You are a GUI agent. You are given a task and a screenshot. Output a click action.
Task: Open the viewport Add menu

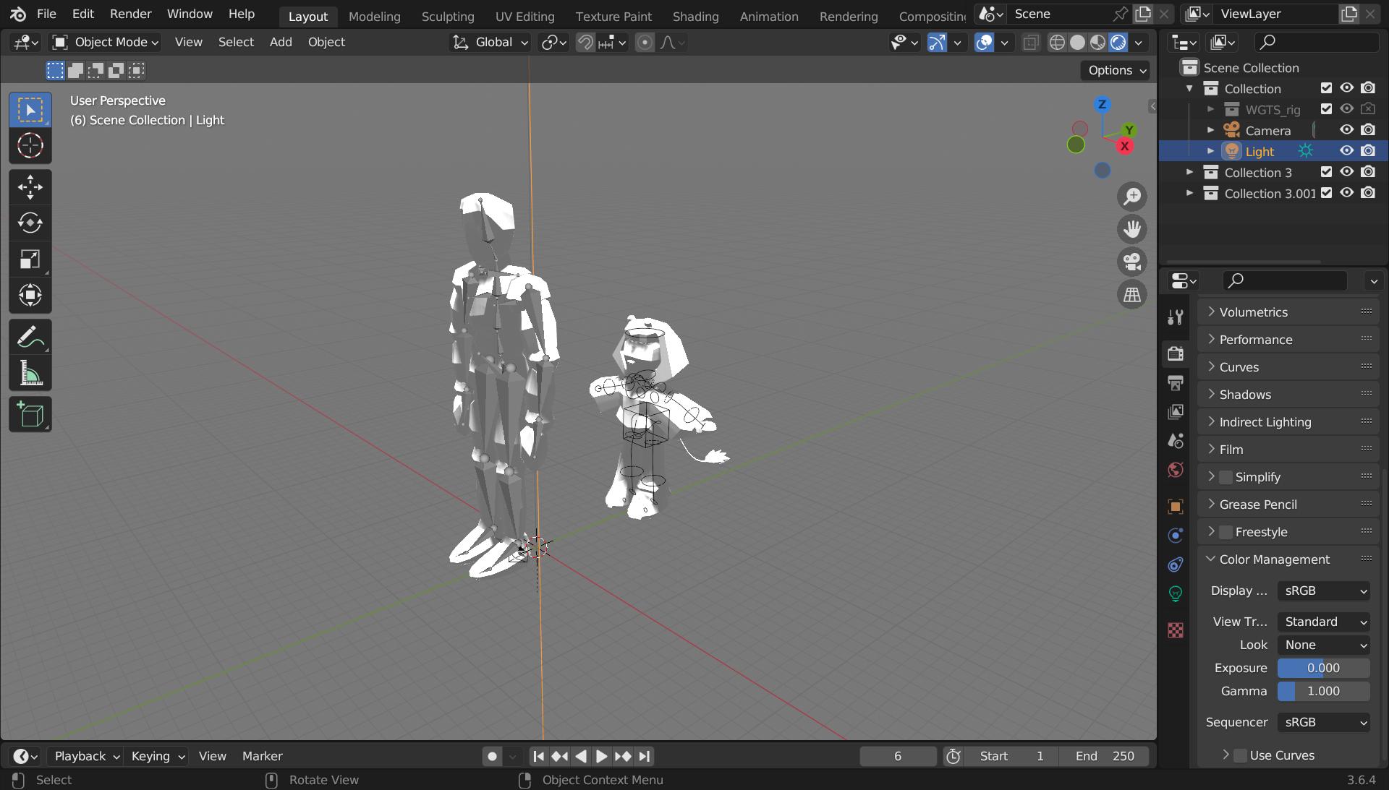(281, 43)
